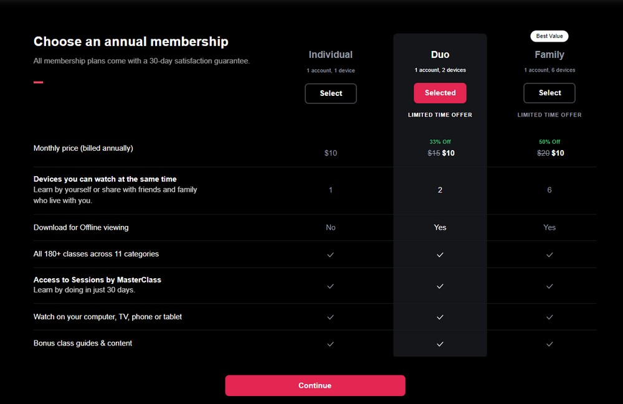The width and height of the screenshot is (623, 404).
Task: Click the Family checkmark for bonus class guides
Action: [549, 344]
